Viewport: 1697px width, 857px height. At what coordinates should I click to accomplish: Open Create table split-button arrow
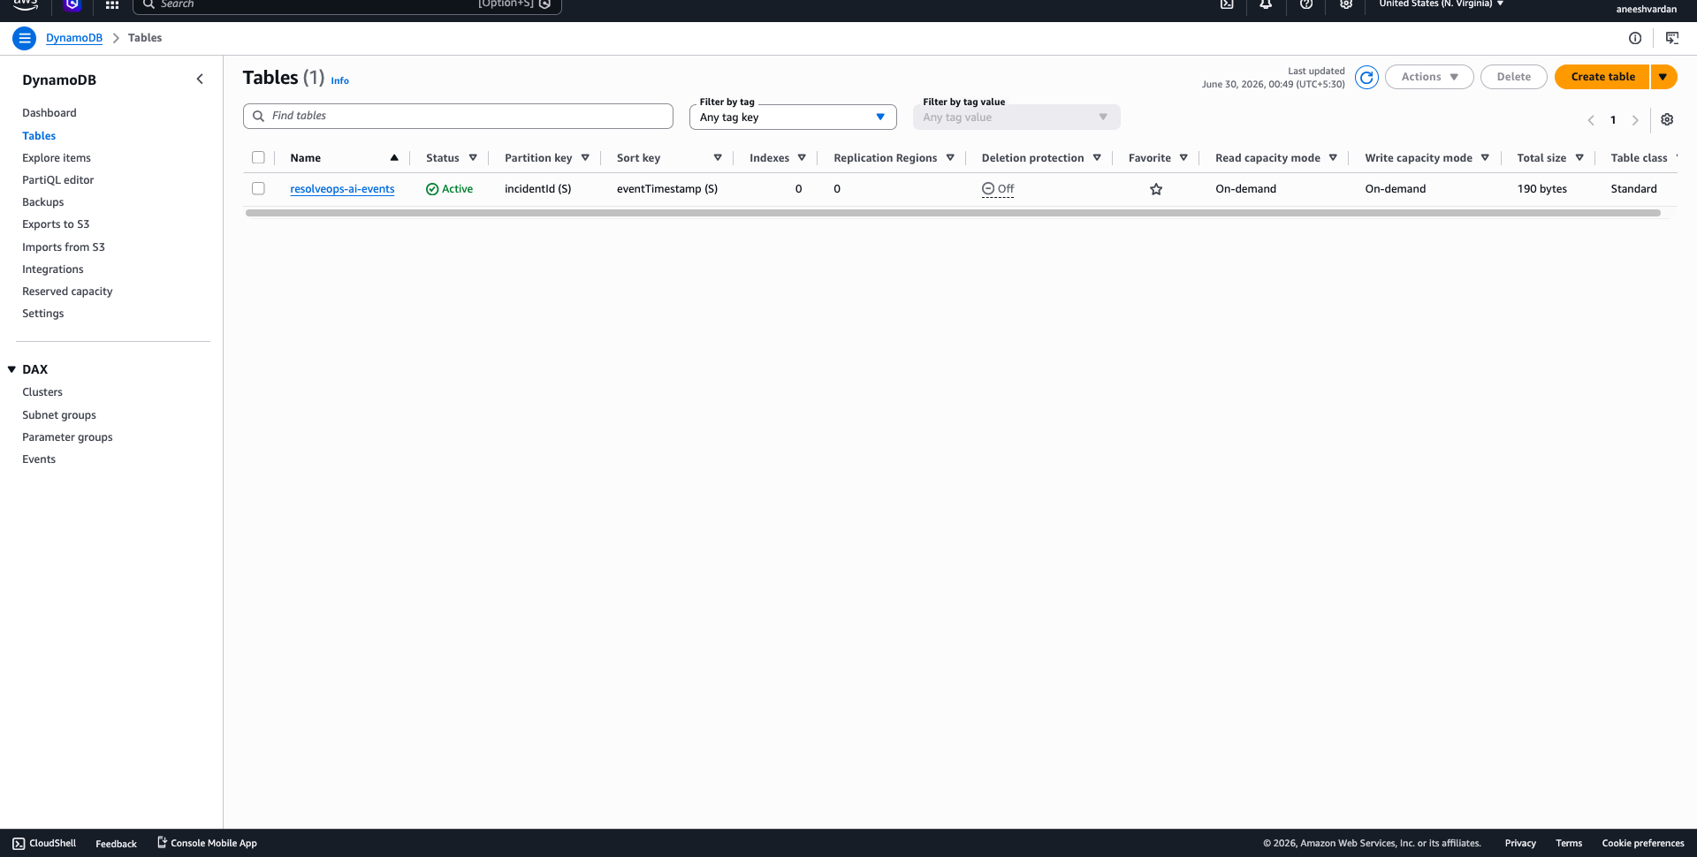(1663, 77)
